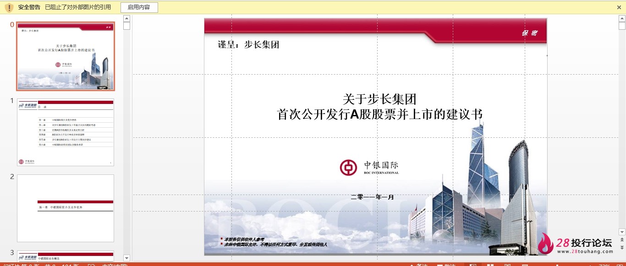The height and width of the screenshot is (266, 626).
Task: Click thumbnail pane scrollbar thumb
Action: tap(127, 26)
